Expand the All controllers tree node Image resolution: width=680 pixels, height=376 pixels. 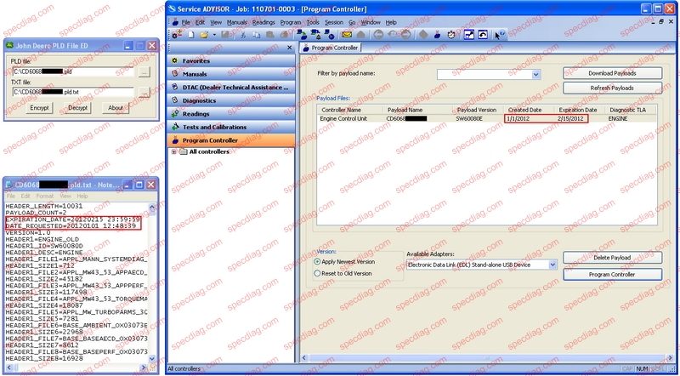[x=174, y=152]
